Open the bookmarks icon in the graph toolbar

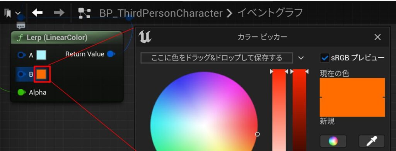tap(8, 13)
